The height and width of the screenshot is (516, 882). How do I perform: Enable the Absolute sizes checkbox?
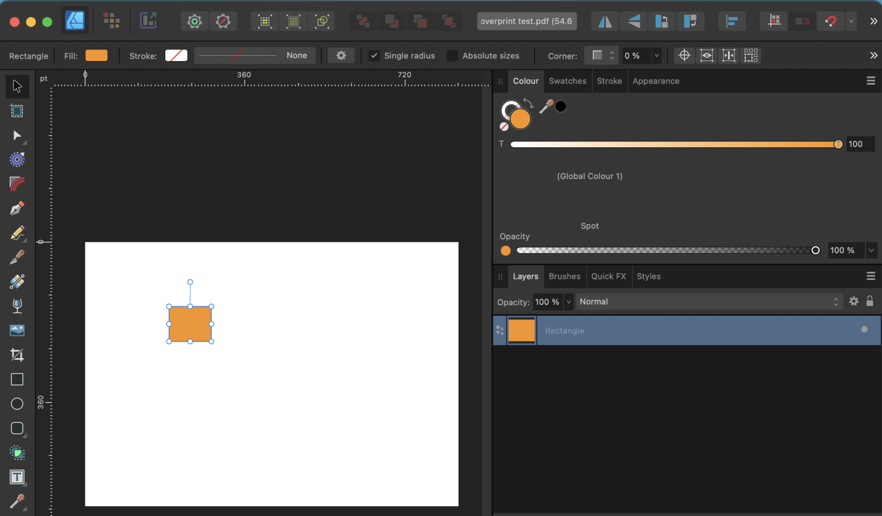pos(452,56)
